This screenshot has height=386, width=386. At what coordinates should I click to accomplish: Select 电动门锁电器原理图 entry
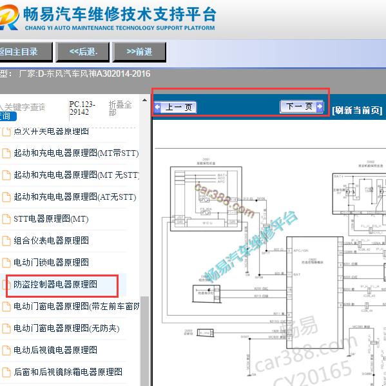tap(51, 262)
